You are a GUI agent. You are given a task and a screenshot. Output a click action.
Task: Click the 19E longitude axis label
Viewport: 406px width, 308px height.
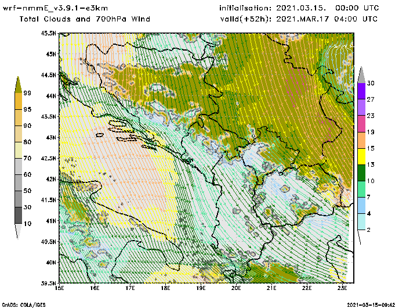point(201,288)
